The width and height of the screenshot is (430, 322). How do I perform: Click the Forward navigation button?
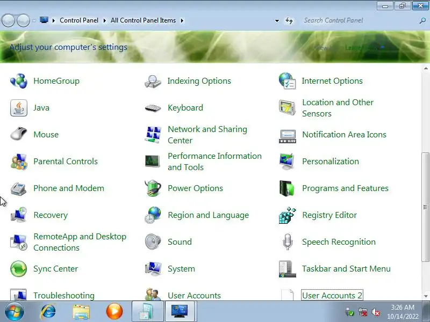23,20
